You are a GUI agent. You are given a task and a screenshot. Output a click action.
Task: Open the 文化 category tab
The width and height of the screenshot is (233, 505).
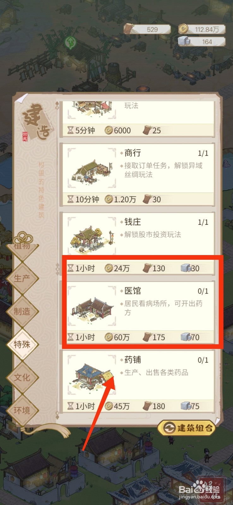pos(22,377)
